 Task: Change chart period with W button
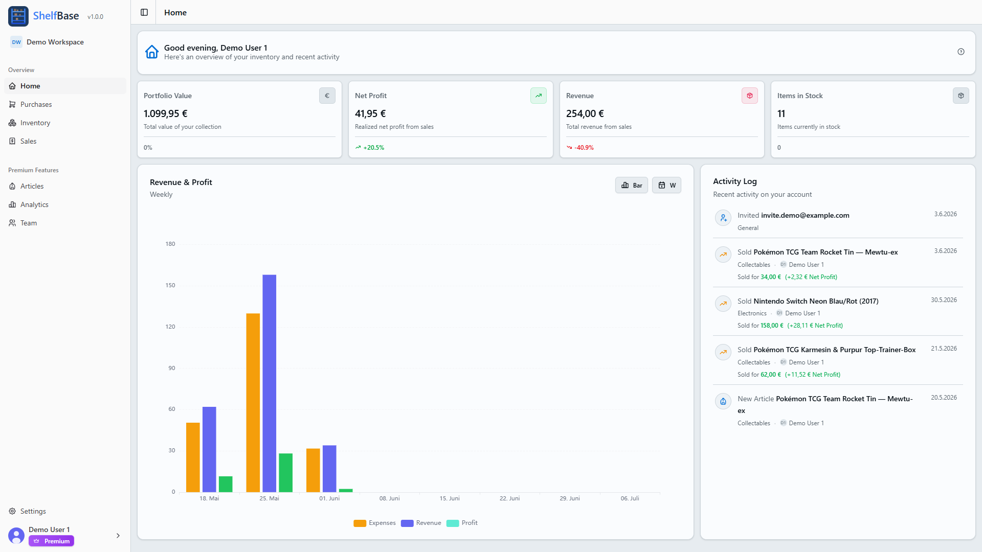click(666, 185)
